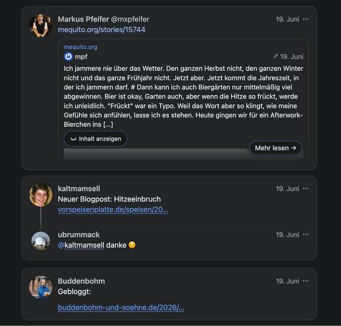Click the mpf blue power logo icon

[x=68, y=56]
